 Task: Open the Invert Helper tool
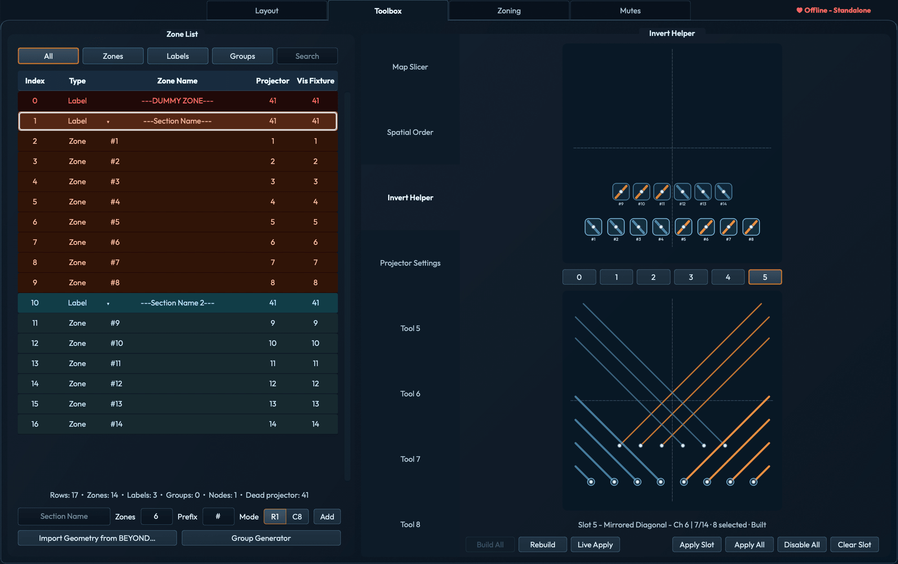click(x=410, y=198)
